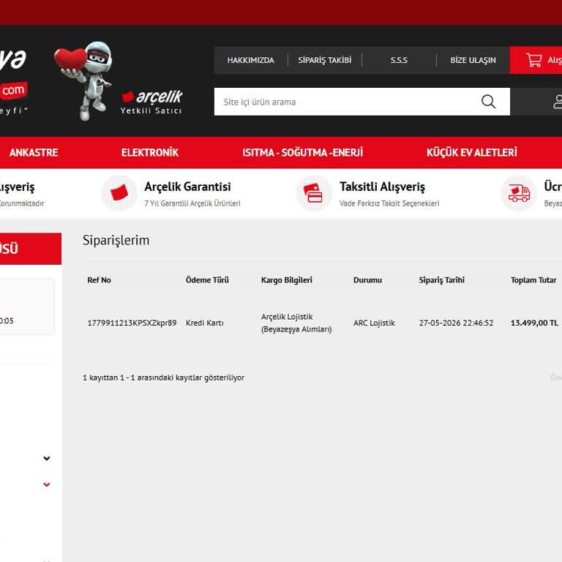Click total amount 13.499,00 TL
562x562 pixels.
click(534, 323)
